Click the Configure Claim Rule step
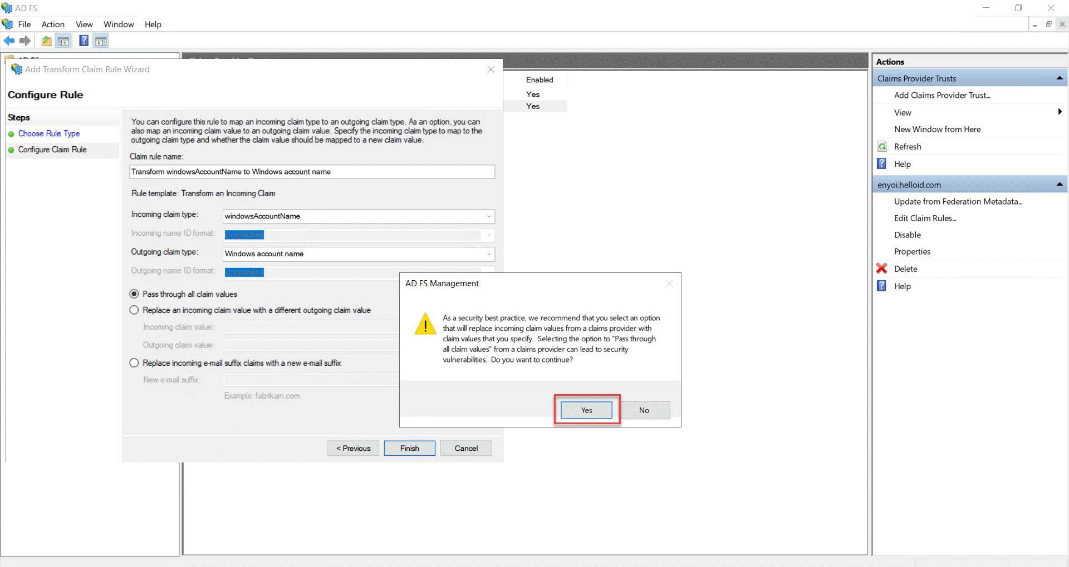1069x567 pixels. (52, 150)
